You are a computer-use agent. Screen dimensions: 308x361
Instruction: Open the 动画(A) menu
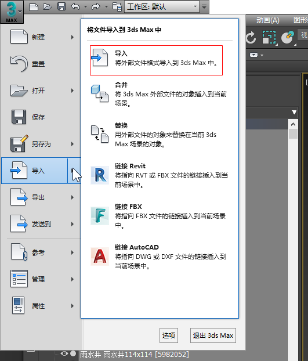pos(268,20)
